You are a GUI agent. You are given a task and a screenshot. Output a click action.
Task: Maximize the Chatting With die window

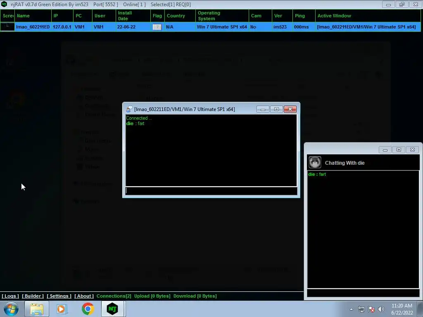399,149
